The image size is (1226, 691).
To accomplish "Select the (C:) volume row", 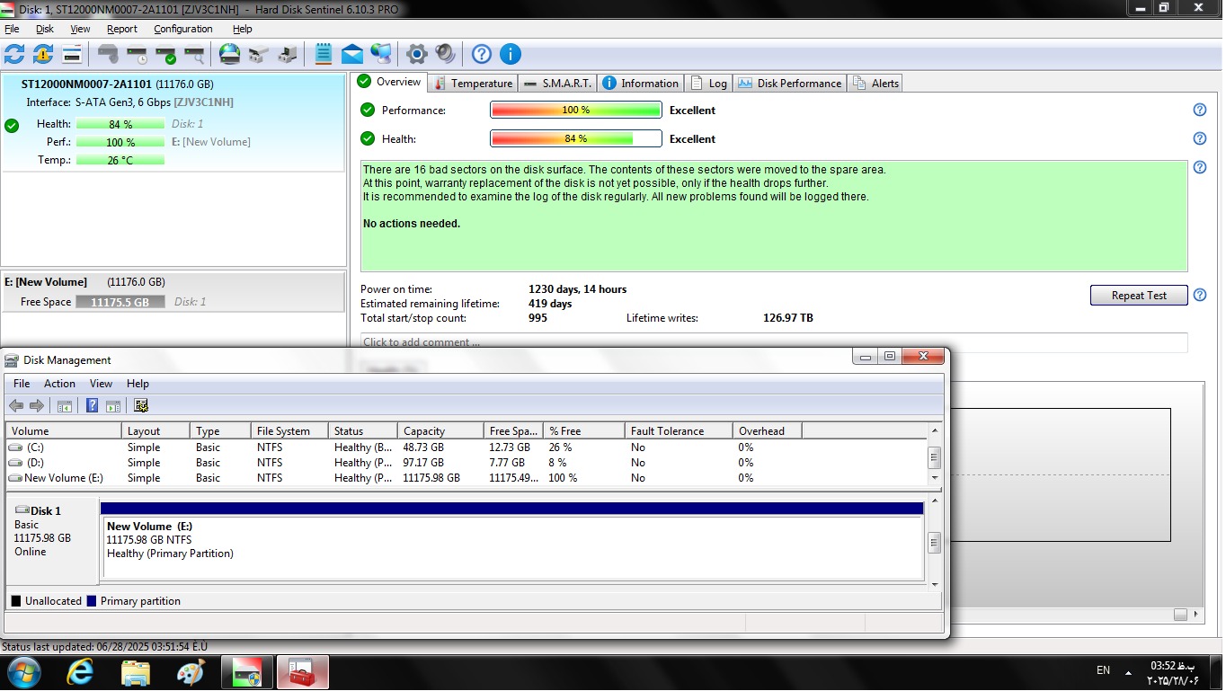I will pyautogui.click(x=466, y=447).
